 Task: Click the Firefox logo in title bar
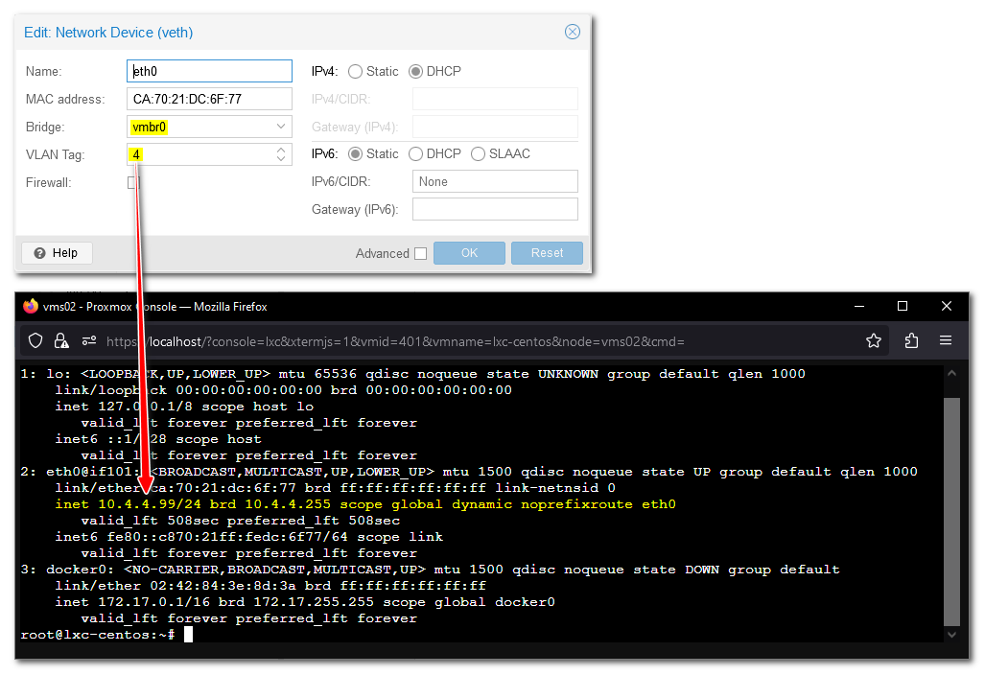pyautogui.click(x=31, y=307)
